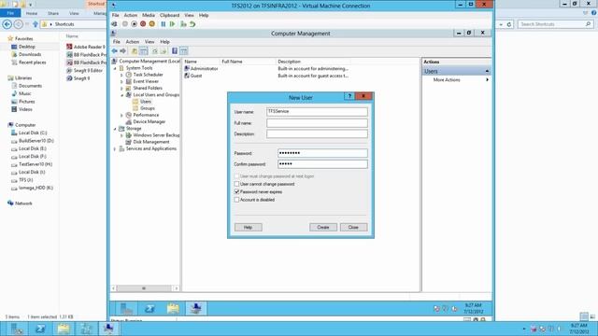Screen dimensions: 598x336
Task: Expand the Services and Applications node
Action: (115, 149)
